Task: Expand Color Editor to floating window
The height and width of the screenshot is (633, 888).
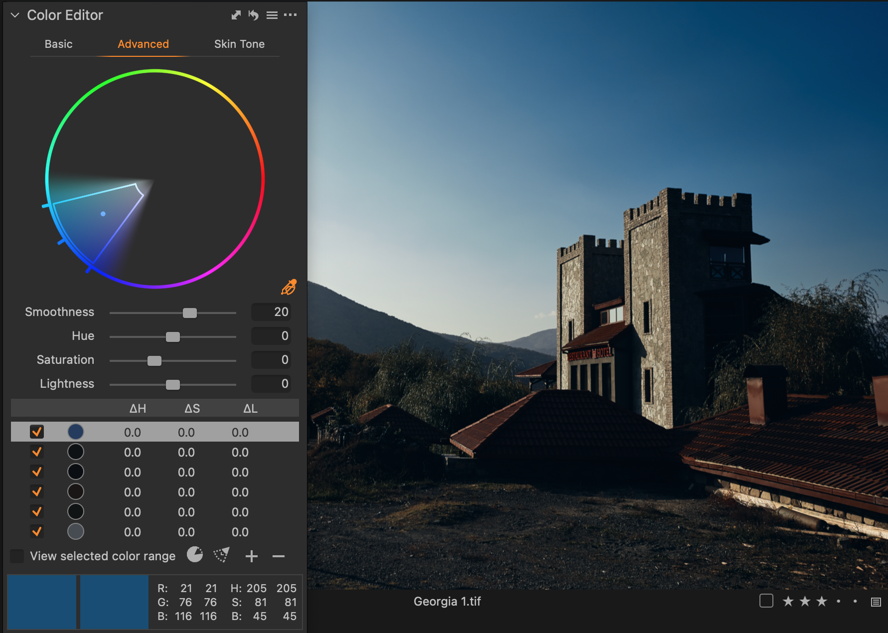Action: pyautogui.click(x=235, y=15)
